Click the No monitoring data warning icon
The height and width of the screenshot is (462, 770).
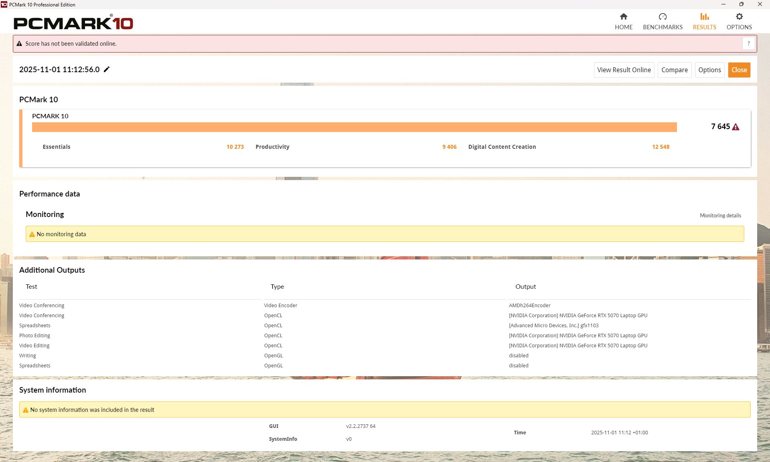pos(32,234)
